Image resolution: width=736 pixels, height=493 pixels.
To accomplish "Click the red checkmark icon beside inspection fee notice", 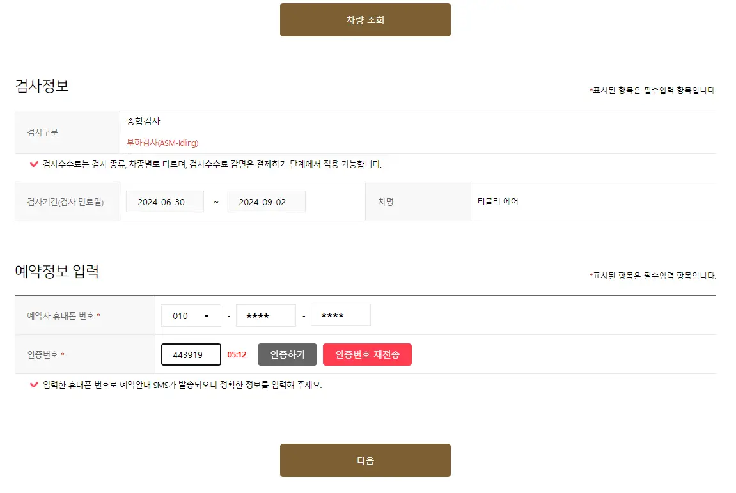I will 34,164.
